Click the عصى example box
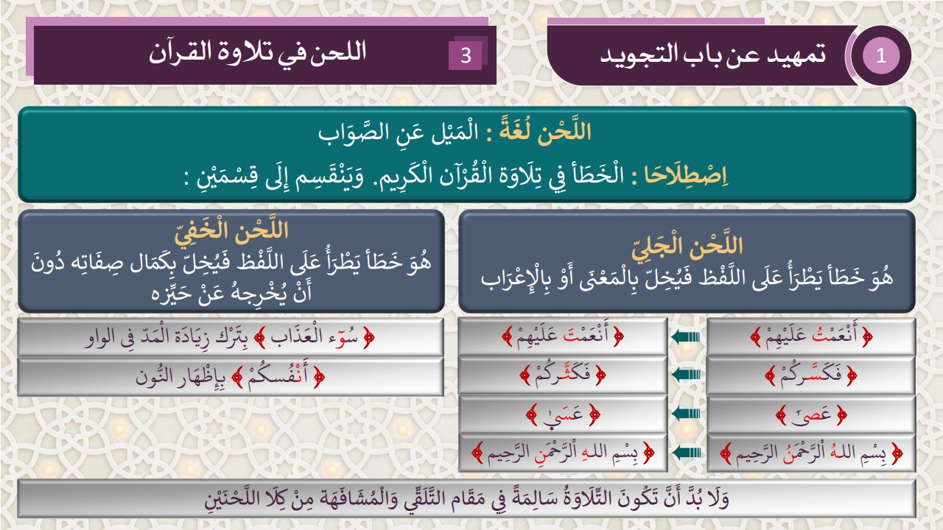Screen dimensions: 943x530 (x=811, y=414)
